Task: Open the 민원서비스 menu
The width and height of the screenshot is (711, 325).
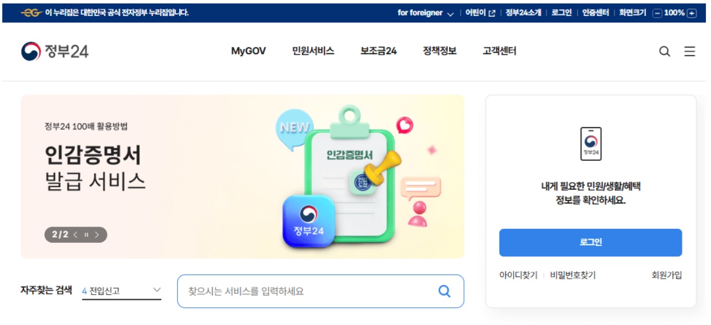Action: [x=313, y=51]
